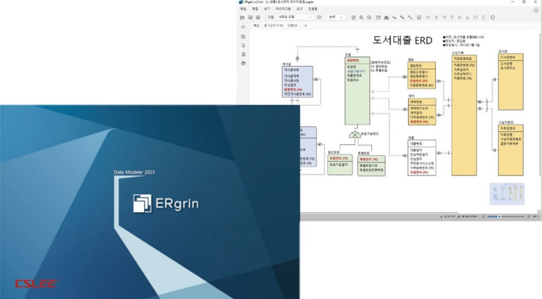Open the 새로운 모델 model dropdown
This screenshot has width=542, height=299.
tap(294, 17)
